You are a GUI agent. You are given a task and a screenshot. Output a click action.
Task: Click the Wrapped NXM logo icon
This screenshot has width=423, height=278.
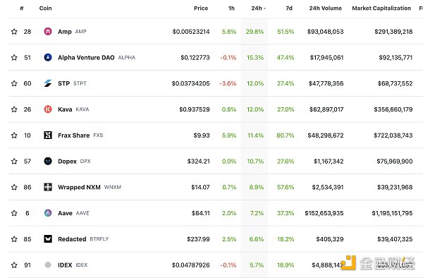click(x=48, y=187)
